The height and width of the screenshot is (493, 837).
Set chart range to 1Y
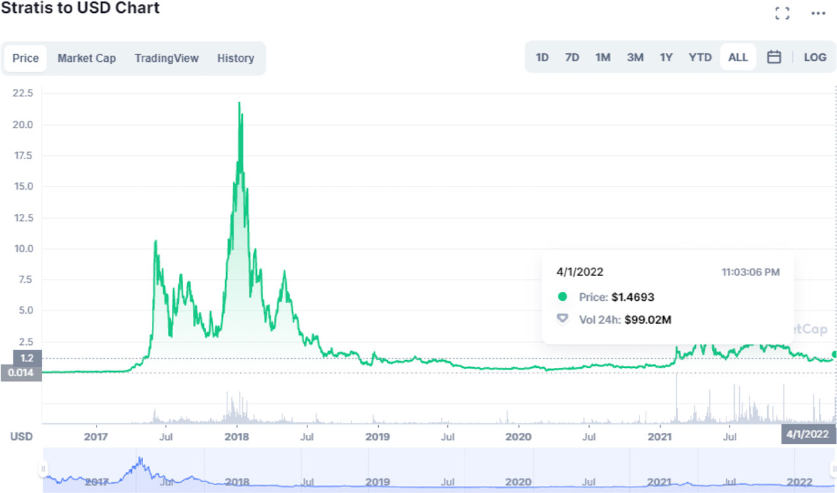(666, 57)
